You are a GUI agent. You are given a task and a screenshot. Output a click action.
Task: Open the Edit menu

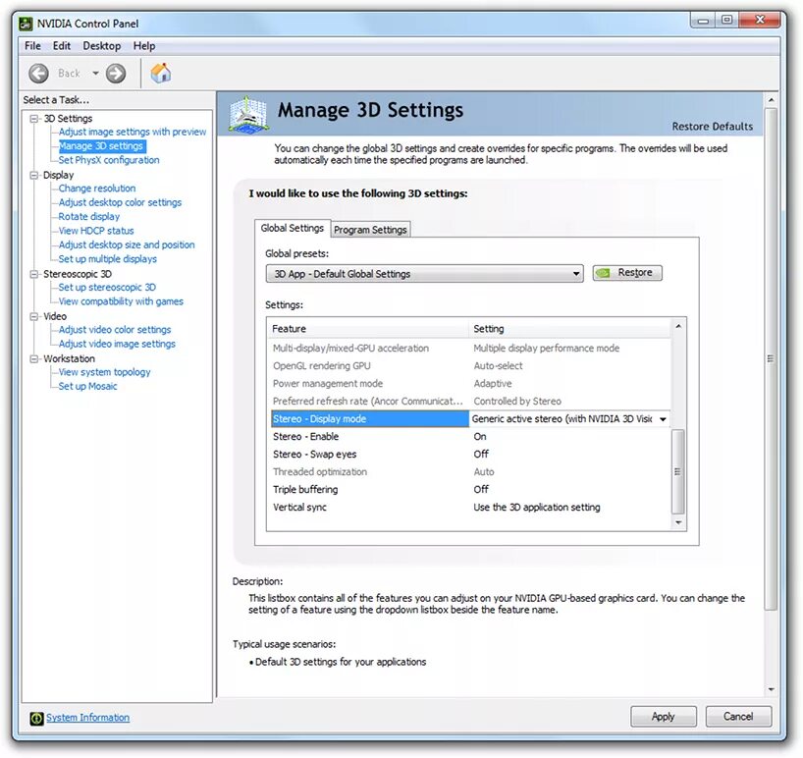[62, 45]
